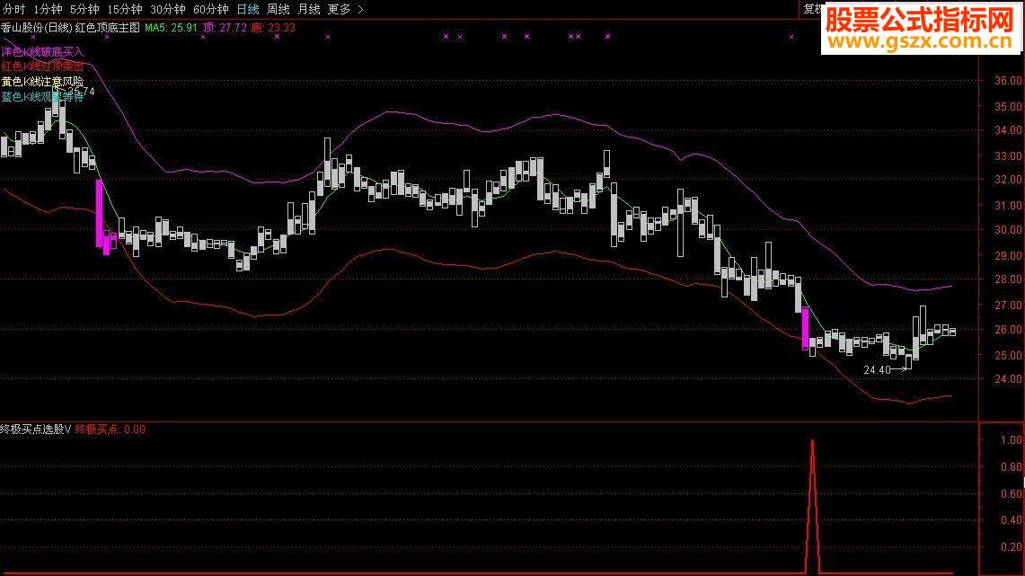Screen dimensions: 1025x576
Task: Click the first magenta buy candle near 30.00
Action: point(100,213)
